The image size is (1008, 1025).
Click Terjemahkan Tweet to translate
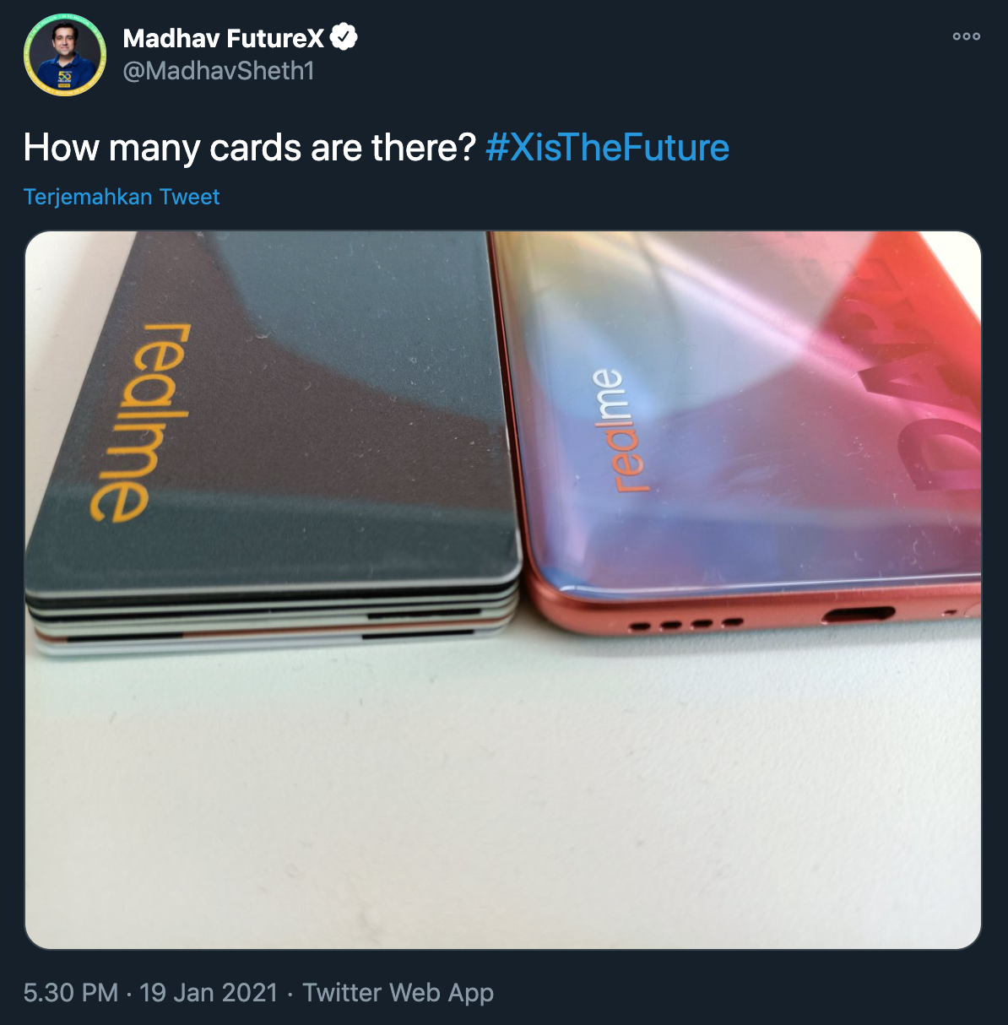coord(122,197)
